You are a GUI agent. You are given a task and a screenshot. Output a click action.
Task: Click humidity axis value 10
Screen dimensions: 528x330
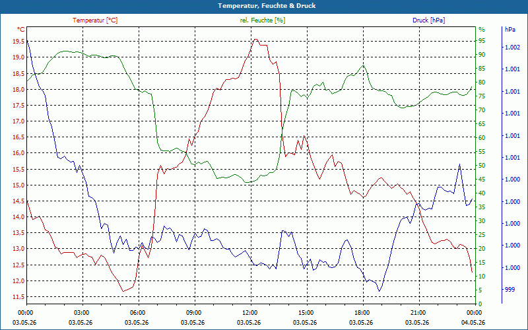point(482,277)
